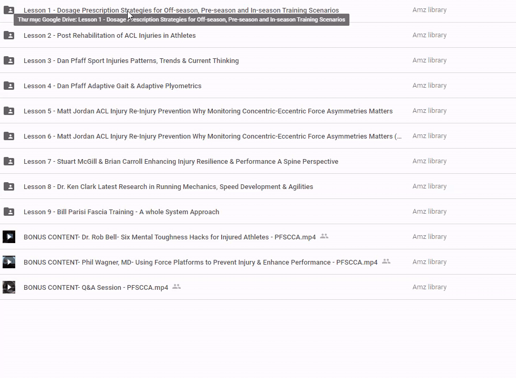516x378 pixels.
Task: Open the Dr. Rob Bell video thumbnail
Action: [9, 237]
